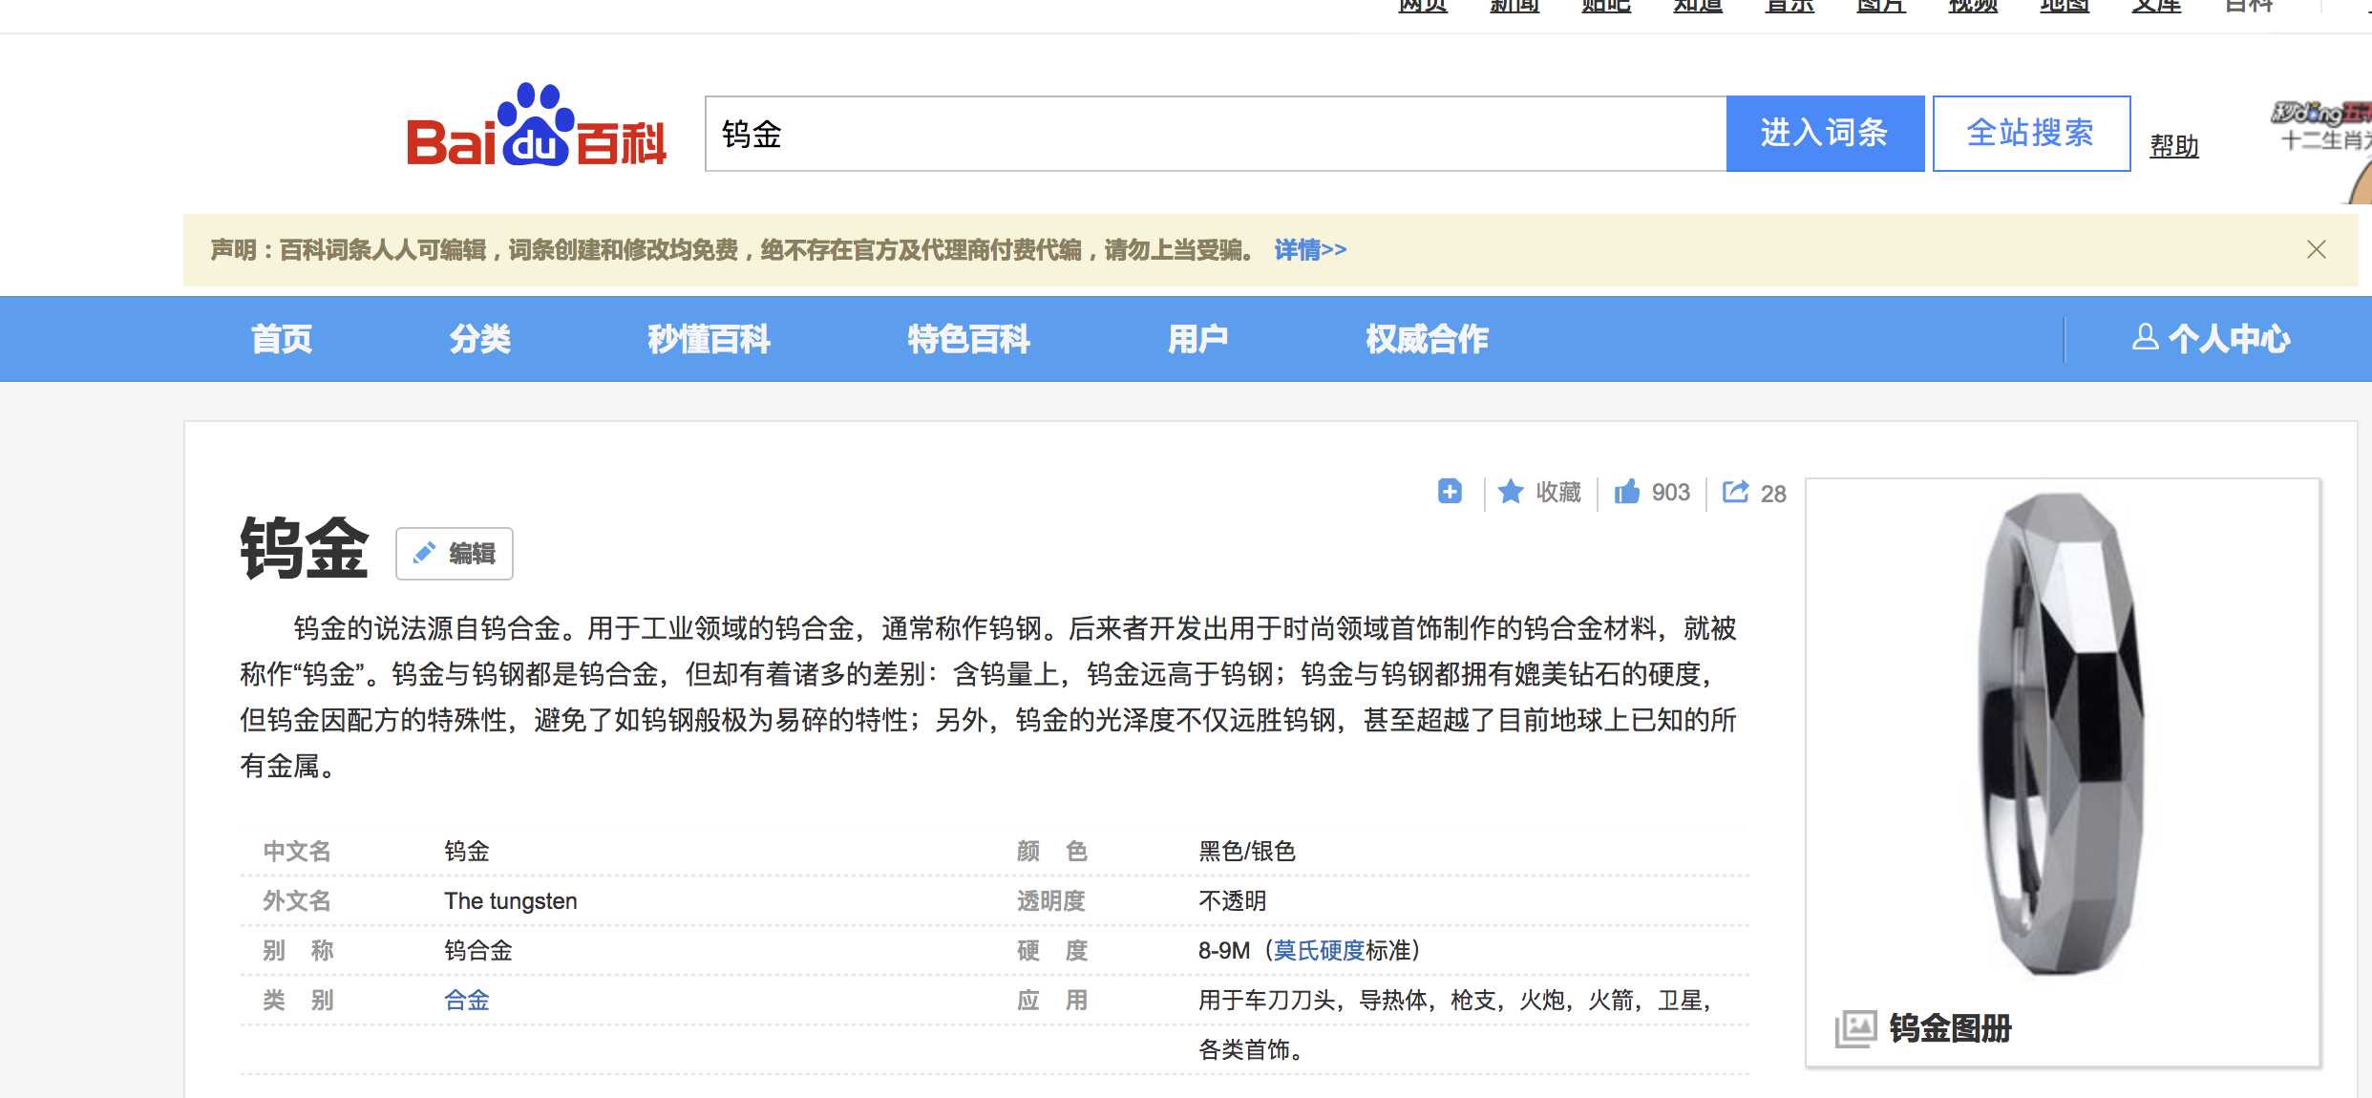The image size is (2372, 1098).
Task: Click the star 收藏 favorite icon
Action: (1511, 492)
